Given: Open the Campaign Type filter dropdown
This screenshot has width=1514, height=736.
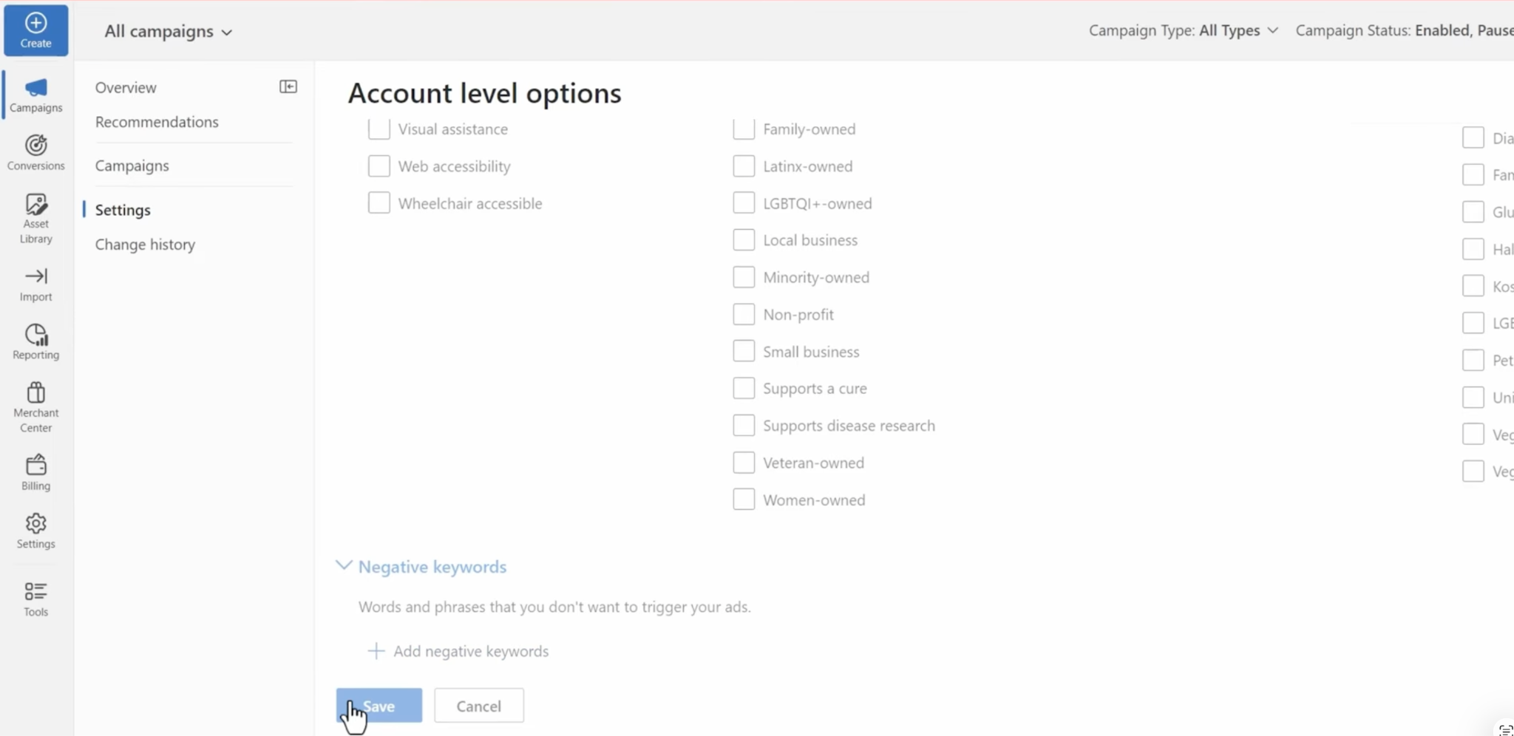Looking at the screenshot, I should click(x=1183, y=30).
